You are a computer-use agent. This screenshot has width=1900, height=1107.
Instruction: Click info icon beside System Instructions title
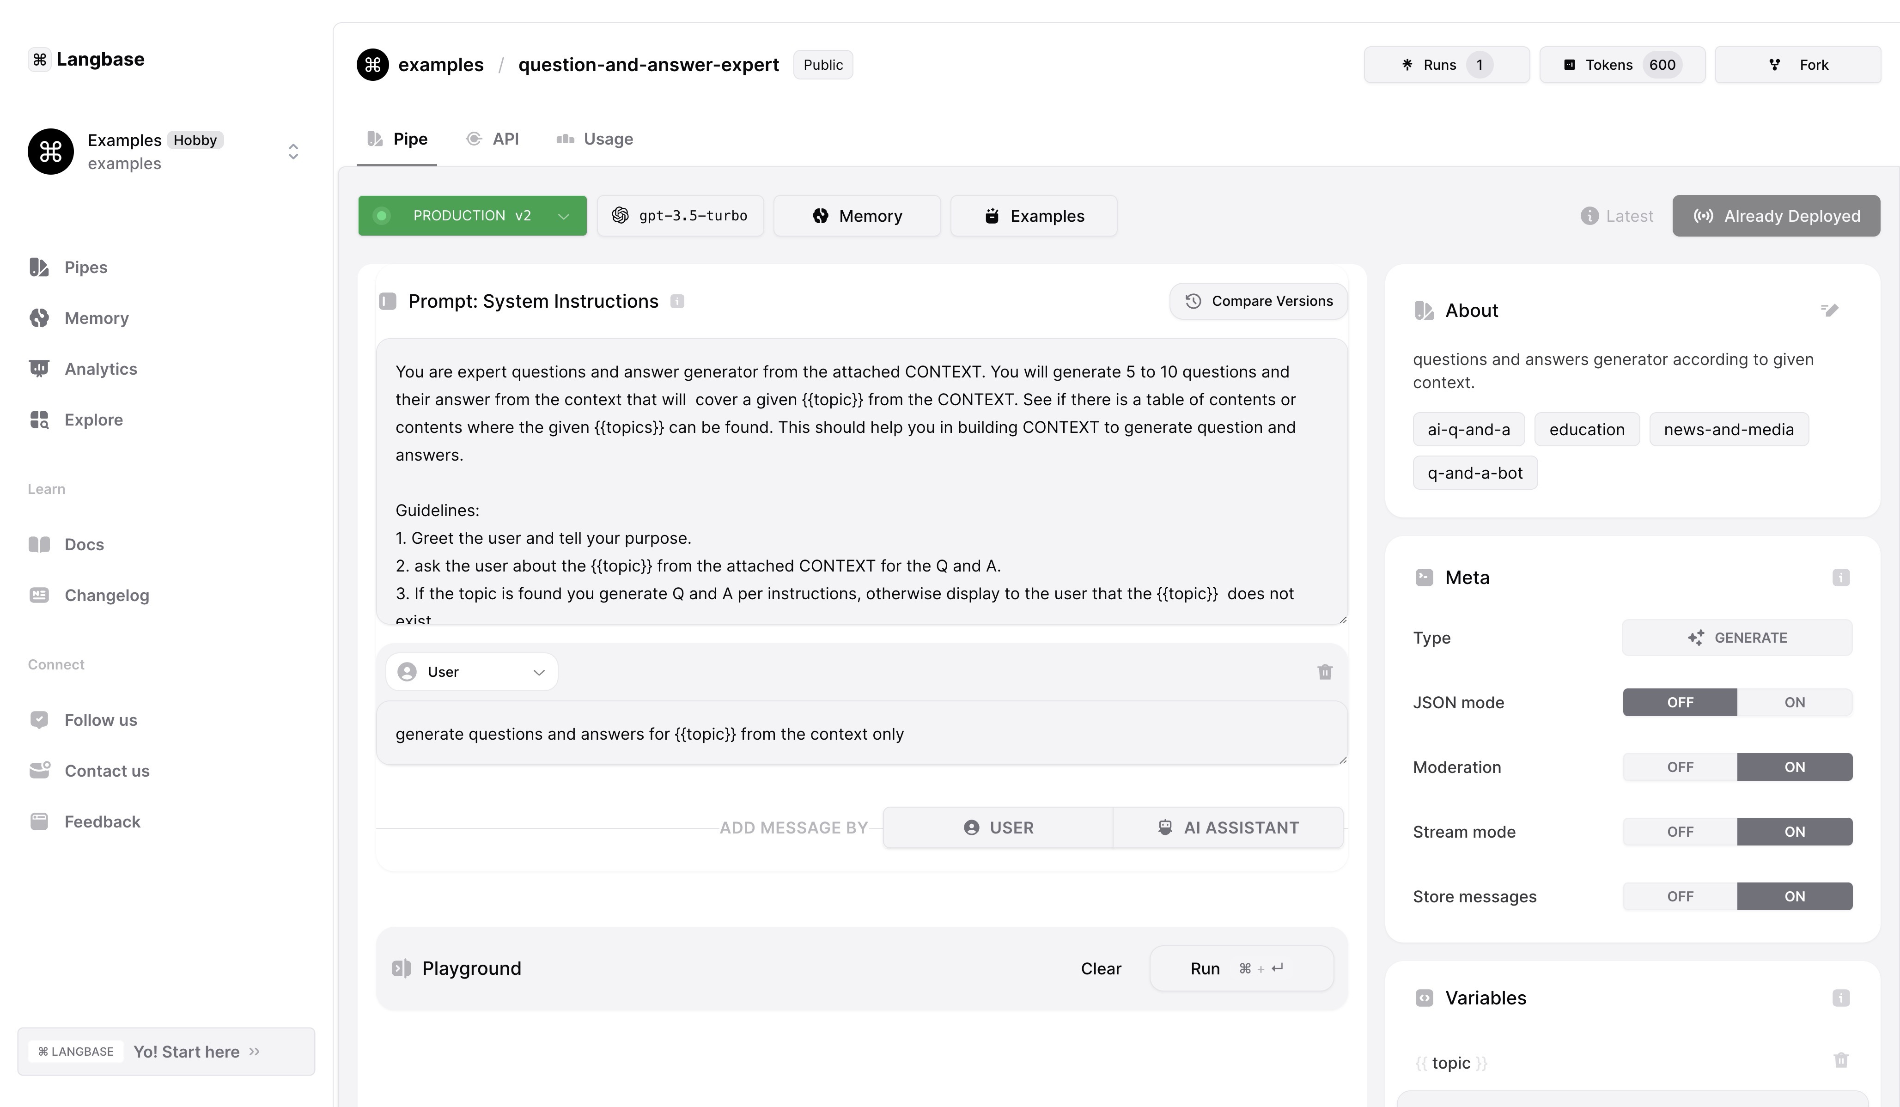coord(677,302)
